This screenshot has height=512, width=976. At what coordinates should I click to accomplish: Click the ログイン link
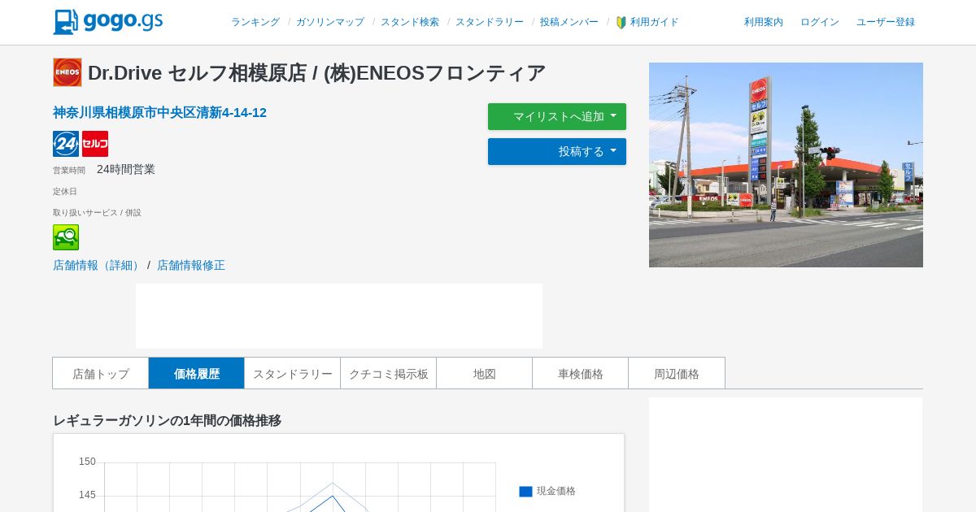820,23
